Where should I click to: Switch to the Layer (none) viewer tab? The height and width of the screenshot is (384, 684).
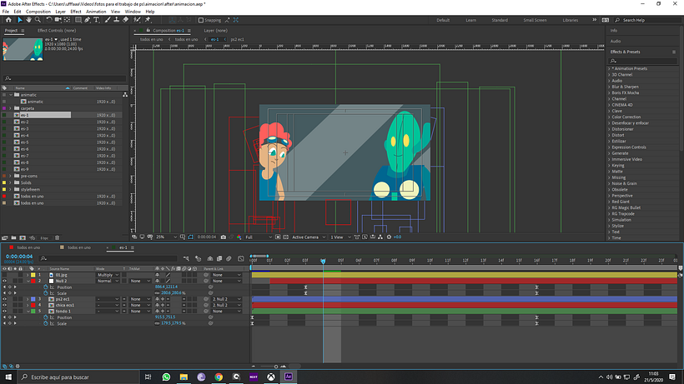click(x=215, y=31)
